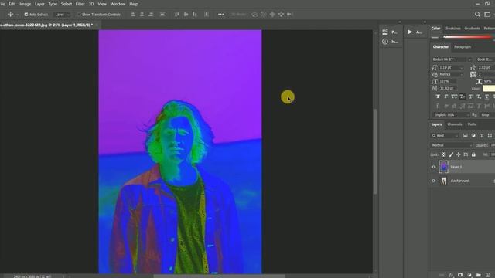
Task: Switch to the Gradients tab
Action: (473, 29)
